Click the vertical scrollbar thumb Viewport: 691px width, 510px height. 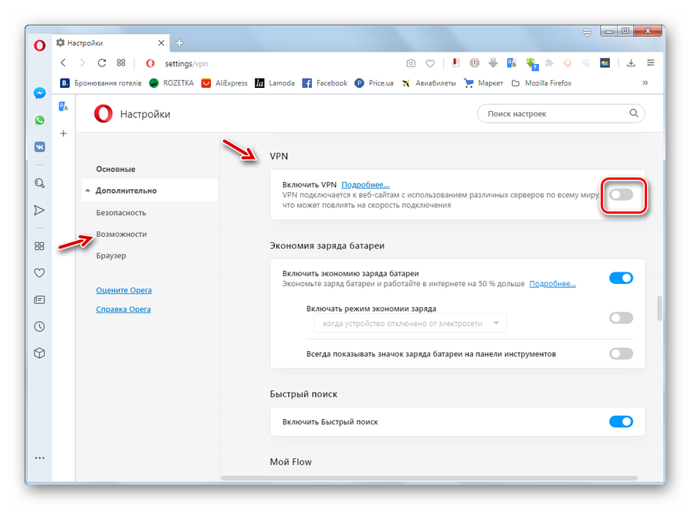(659, 309)
